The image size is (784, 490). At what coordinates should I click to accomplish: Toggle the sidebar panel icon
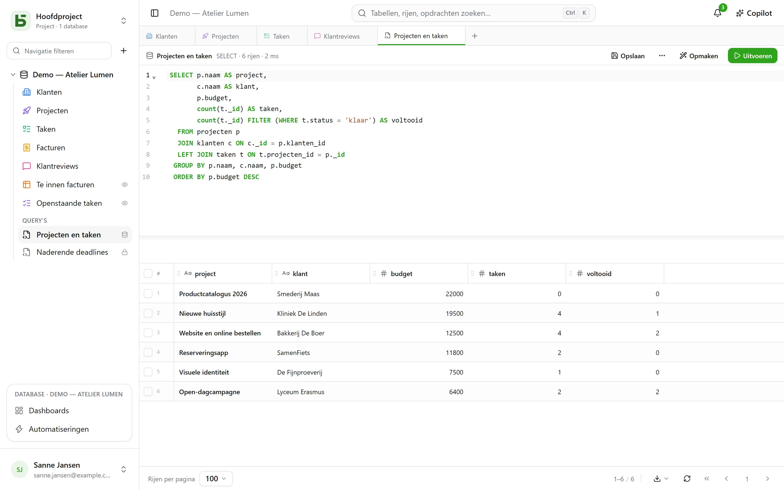[155, 13]
